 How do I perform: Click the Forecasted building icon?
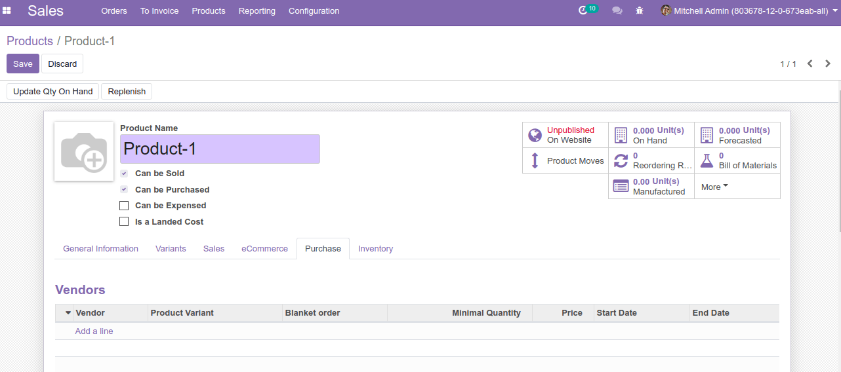pos(707,135)
